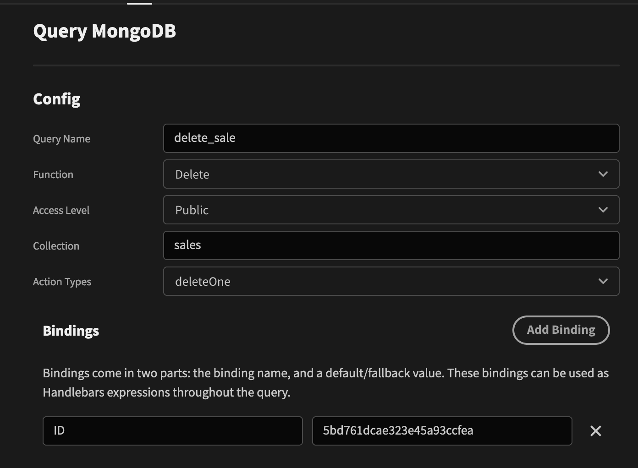Click the Query MongoDB heading
The width and height of the screenshot is (638, 468).
104,31
